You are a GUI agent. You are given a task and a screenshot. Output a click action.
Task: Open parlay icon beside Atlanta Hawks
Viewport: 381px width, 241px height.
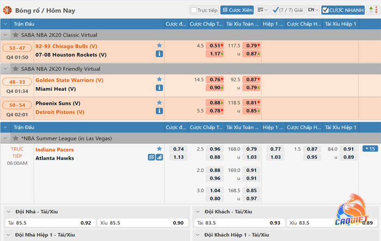[151, 157]
